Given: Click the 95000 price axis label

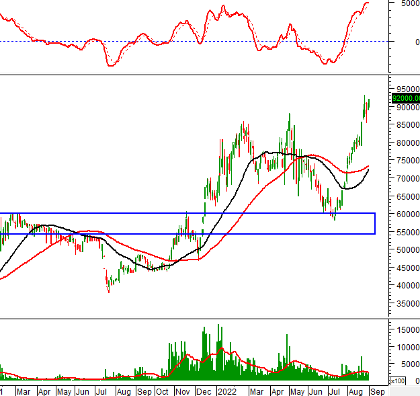Looking at the screenshot, I should point(407,89).
